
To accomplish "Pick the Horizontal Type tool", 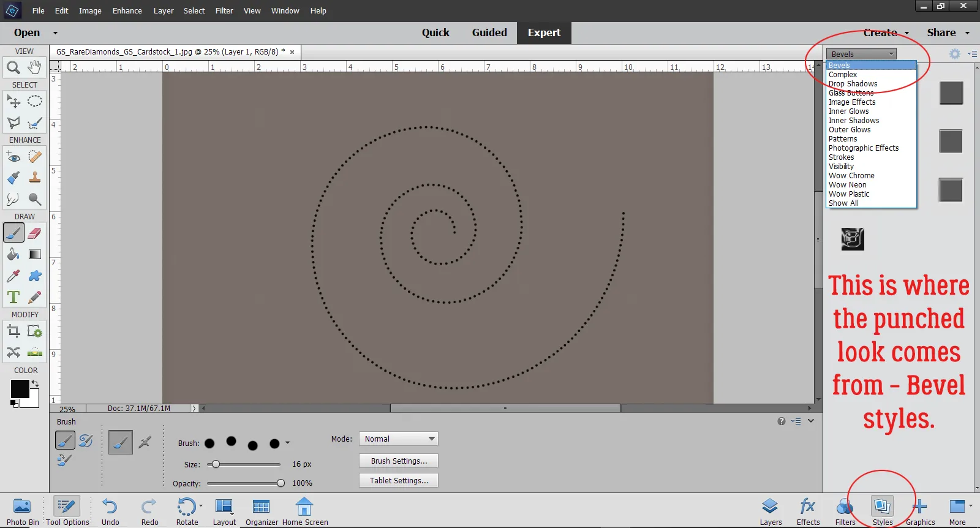I will [x=13, y=297].
